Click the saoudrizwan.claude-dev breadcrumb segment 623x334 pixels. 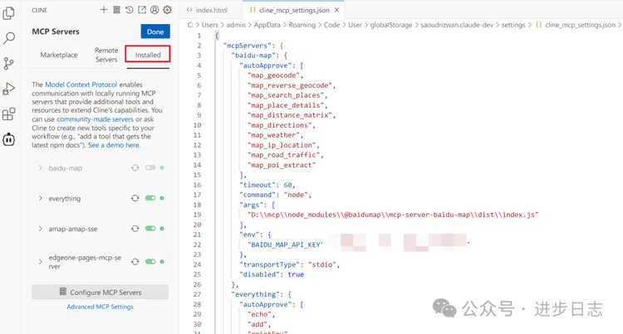(457, 25)
